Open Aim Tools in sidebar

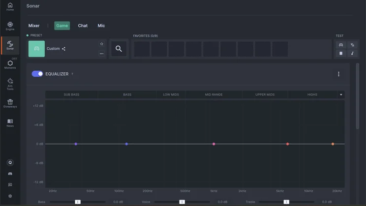click(x=10, y=84)
